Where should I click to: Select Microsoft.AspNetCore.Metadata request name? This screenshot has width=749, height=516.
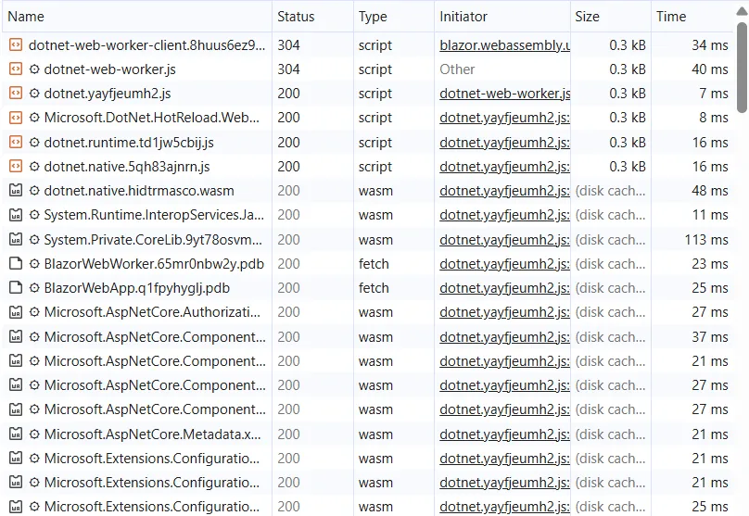[x=152, y=434]
